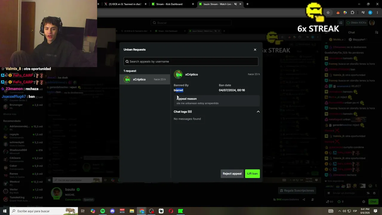Open Task View on the taskbar

click(x=83, y=211)
